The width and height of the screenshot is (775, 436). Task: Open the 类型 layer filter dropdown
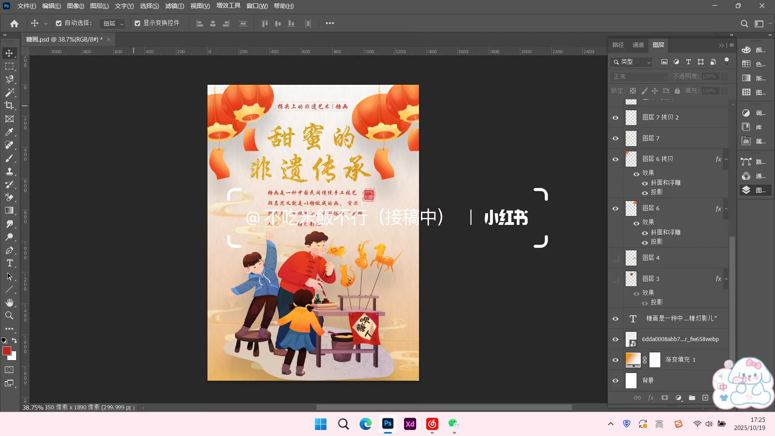(x=631, y=62)
